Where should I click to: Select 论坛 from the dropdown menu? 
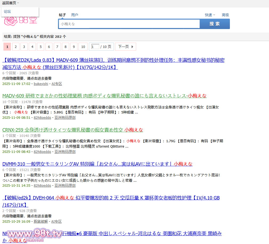7,12
